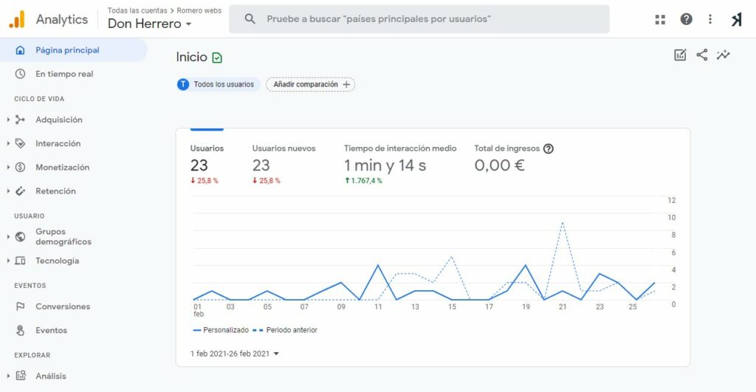Click Añadir comparación button
Screen dimensions: 756x392
click(310, 84)
